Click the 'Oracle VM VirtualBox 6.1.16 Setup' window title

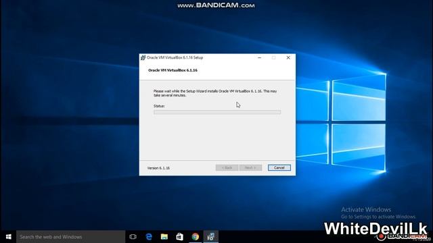click(175, 57)
